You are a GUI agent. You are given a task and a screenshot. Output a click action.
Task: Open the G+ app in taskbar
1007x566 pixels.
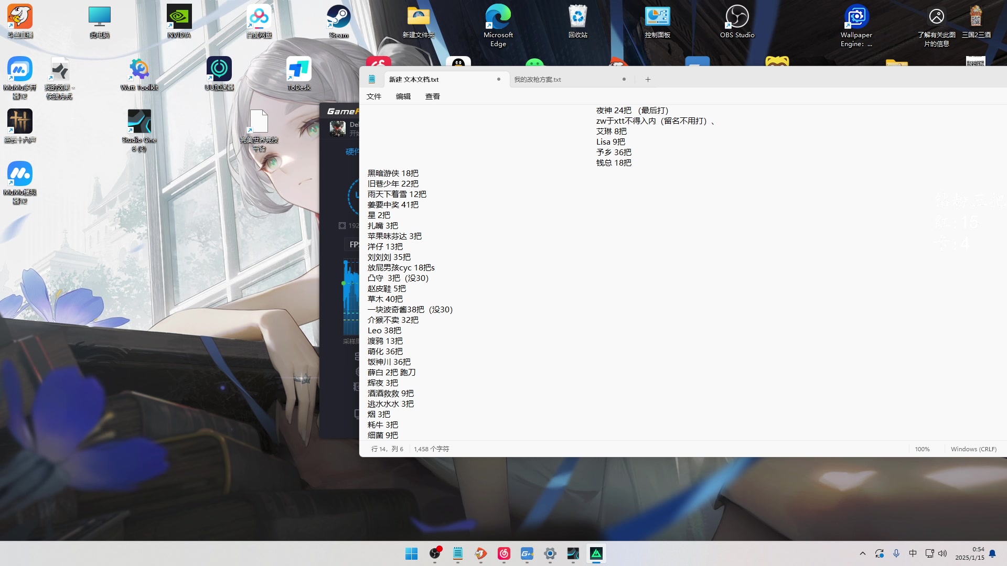point(527,553)
